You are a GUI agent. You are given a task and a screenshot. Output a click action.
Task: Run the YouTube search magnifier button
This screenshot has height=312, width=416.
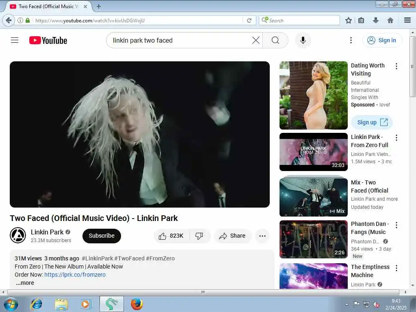(x=275, y=40)
